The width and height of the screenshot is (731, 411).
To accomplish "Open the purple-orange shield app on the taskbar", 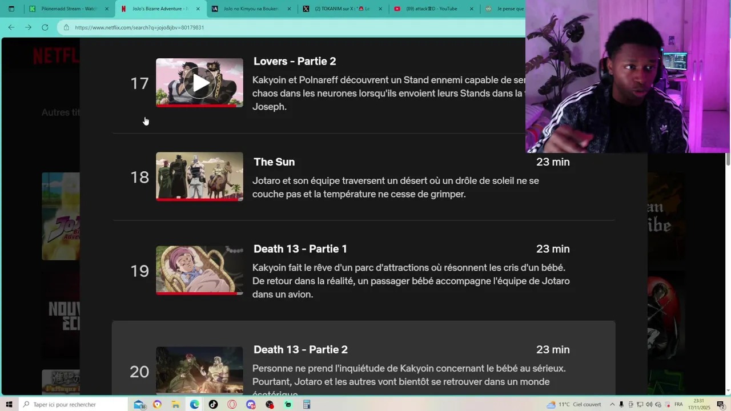I will tap(157, 404).
